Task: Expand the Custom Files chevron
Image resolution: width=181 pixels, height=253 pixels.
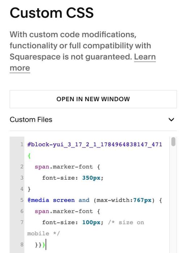Action: click(x=171, y=120)
